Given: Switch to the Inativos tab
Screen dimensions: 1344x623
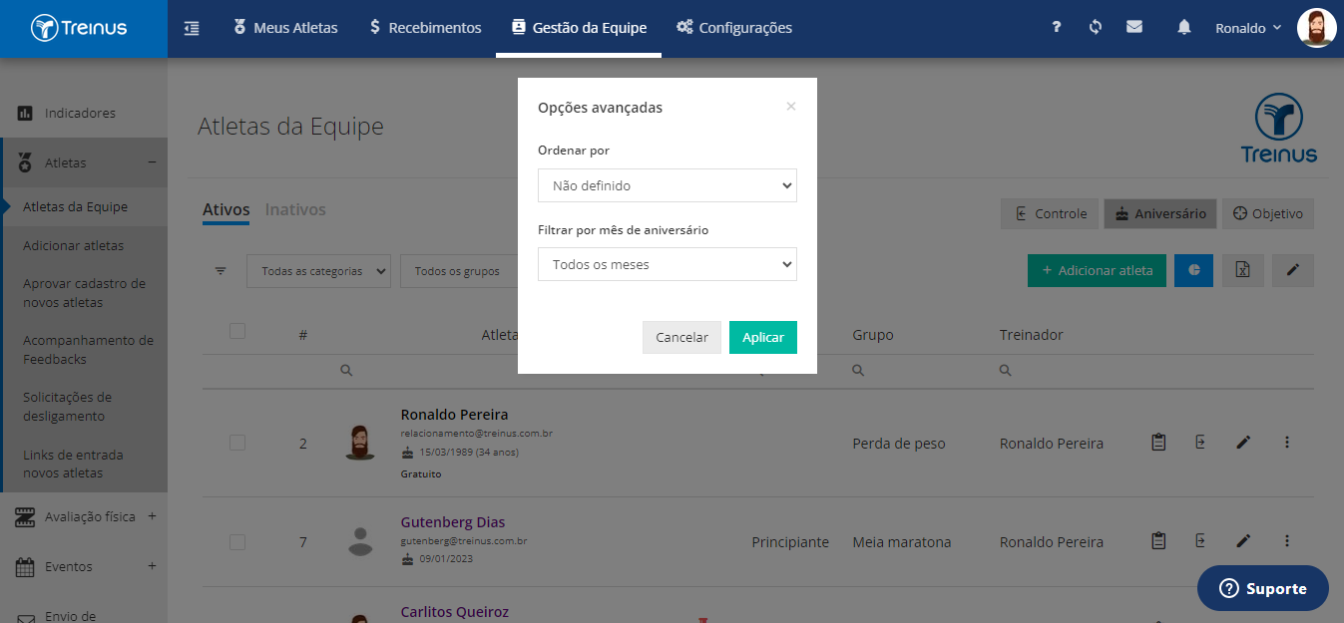Looking at the screenshot, I should [295, 209].
